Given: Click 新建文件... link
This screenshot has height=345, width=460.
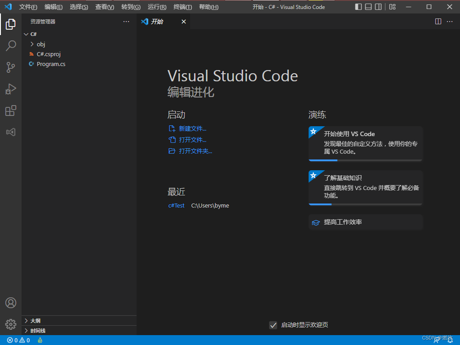Looking at the screenshot, I should click(187, 128).
